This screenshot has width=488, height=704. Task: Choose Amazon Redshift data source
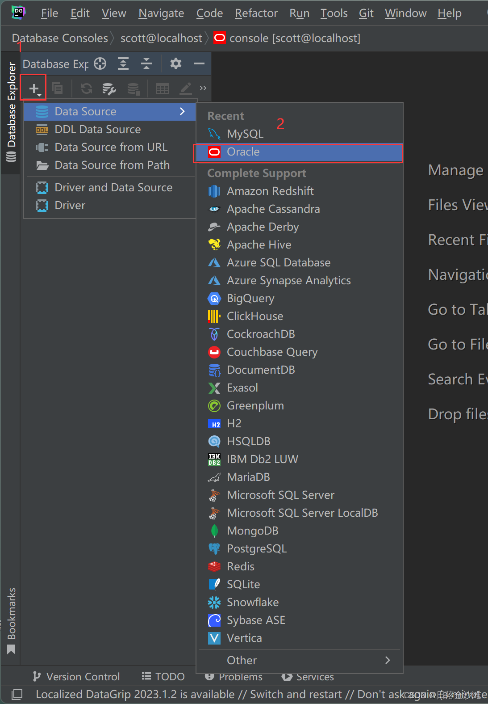[300, 191]
